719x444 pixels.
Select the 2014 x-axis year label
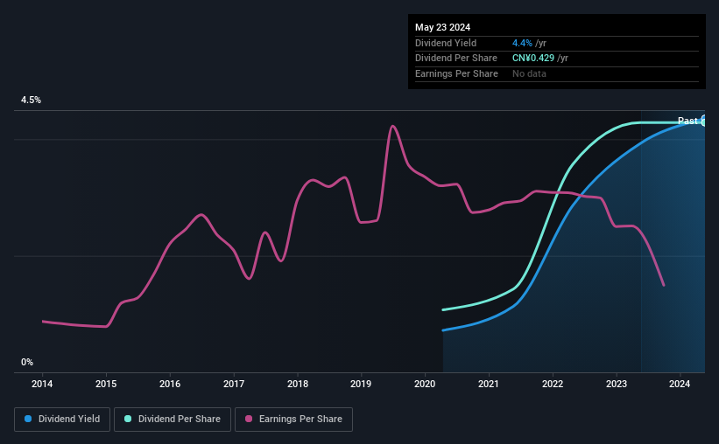pos(42,384)
